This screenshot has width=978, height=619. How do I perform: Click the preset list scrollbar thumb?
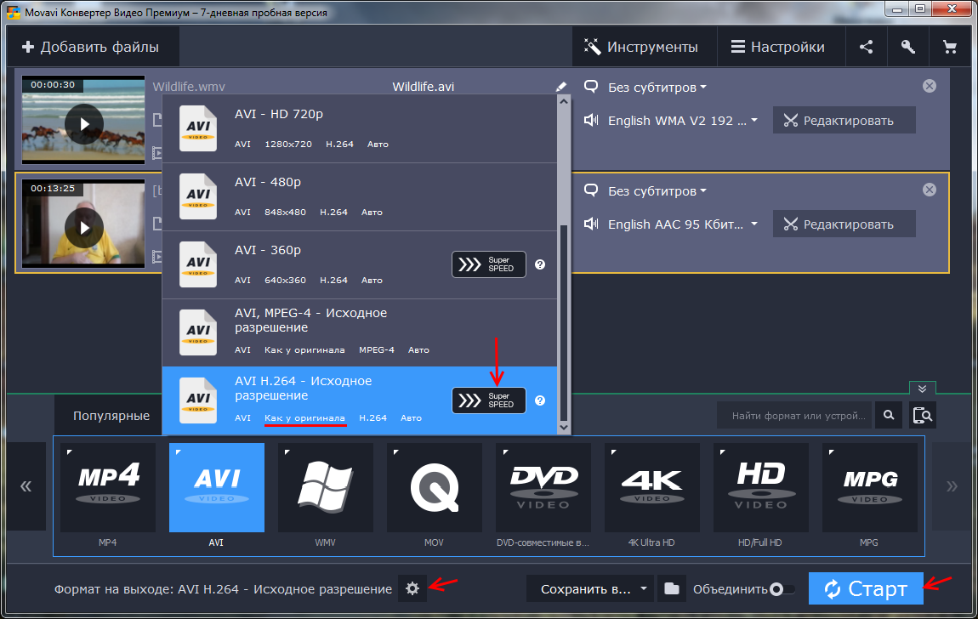pos(564,323)
